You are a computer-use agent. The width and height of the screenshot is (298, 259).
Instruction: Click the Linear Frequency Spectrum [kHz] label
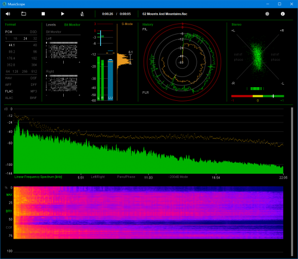pos(38,177)
